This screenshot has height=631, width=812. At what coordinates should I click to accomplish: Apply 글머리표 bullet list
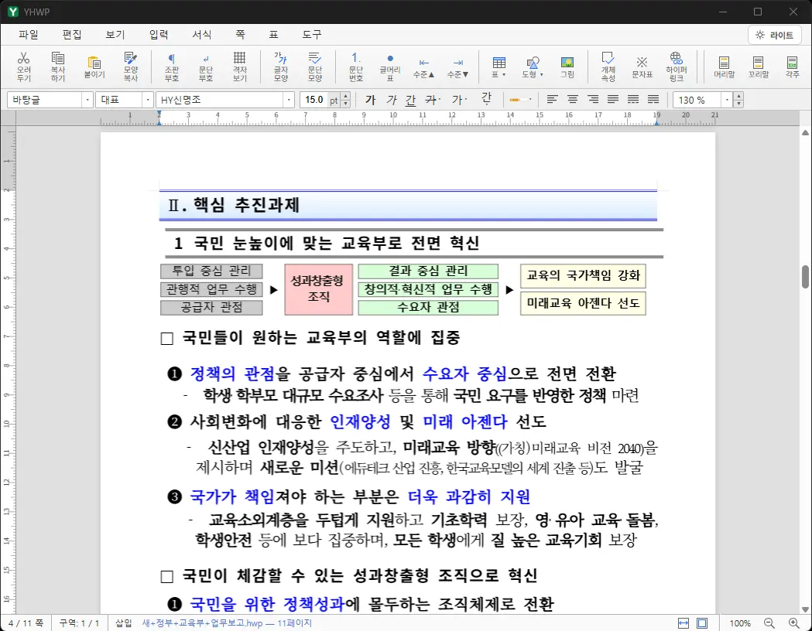[390, 67]
